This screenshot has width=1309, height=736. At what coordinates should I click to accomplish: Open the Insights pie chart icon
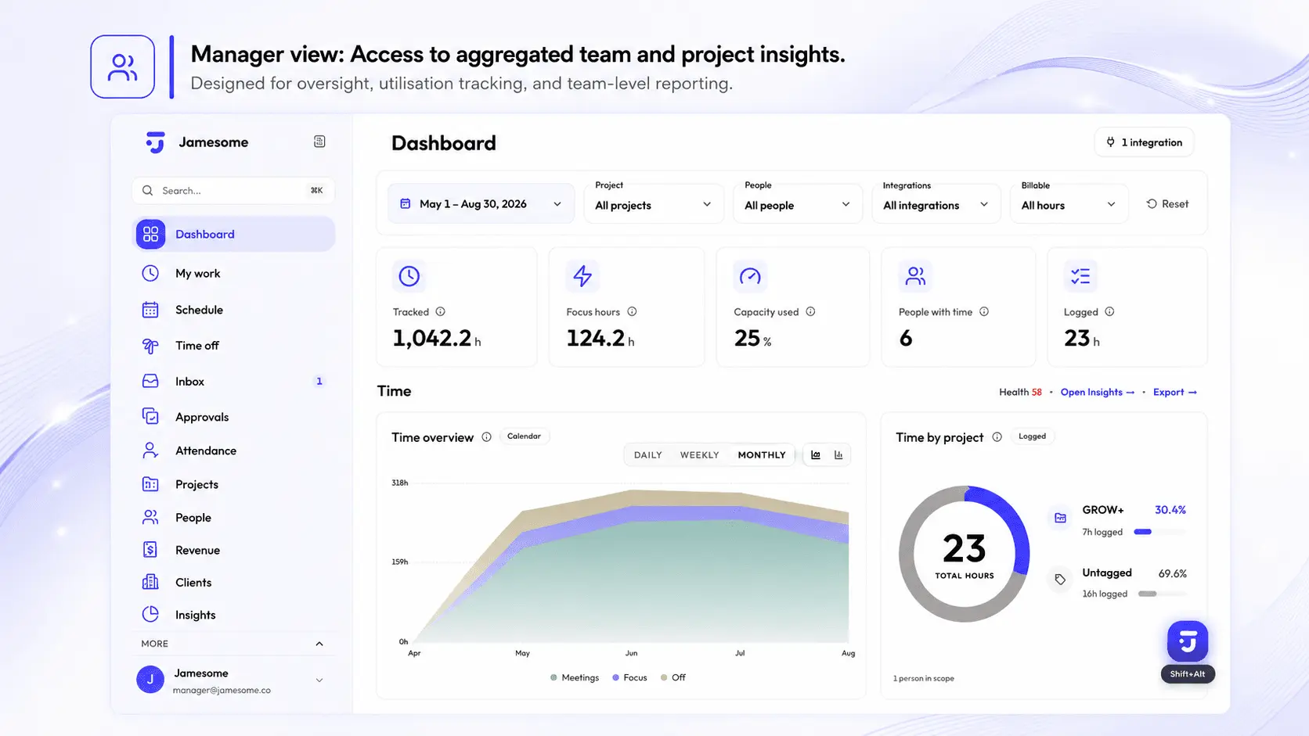[x=150, y=615]
